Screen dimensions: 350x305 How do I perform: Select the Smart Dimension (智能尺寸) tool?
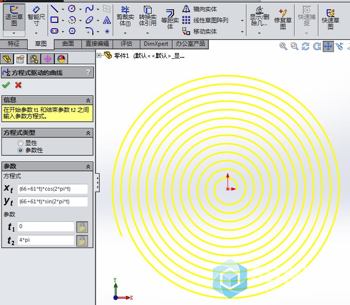(36, 17)
